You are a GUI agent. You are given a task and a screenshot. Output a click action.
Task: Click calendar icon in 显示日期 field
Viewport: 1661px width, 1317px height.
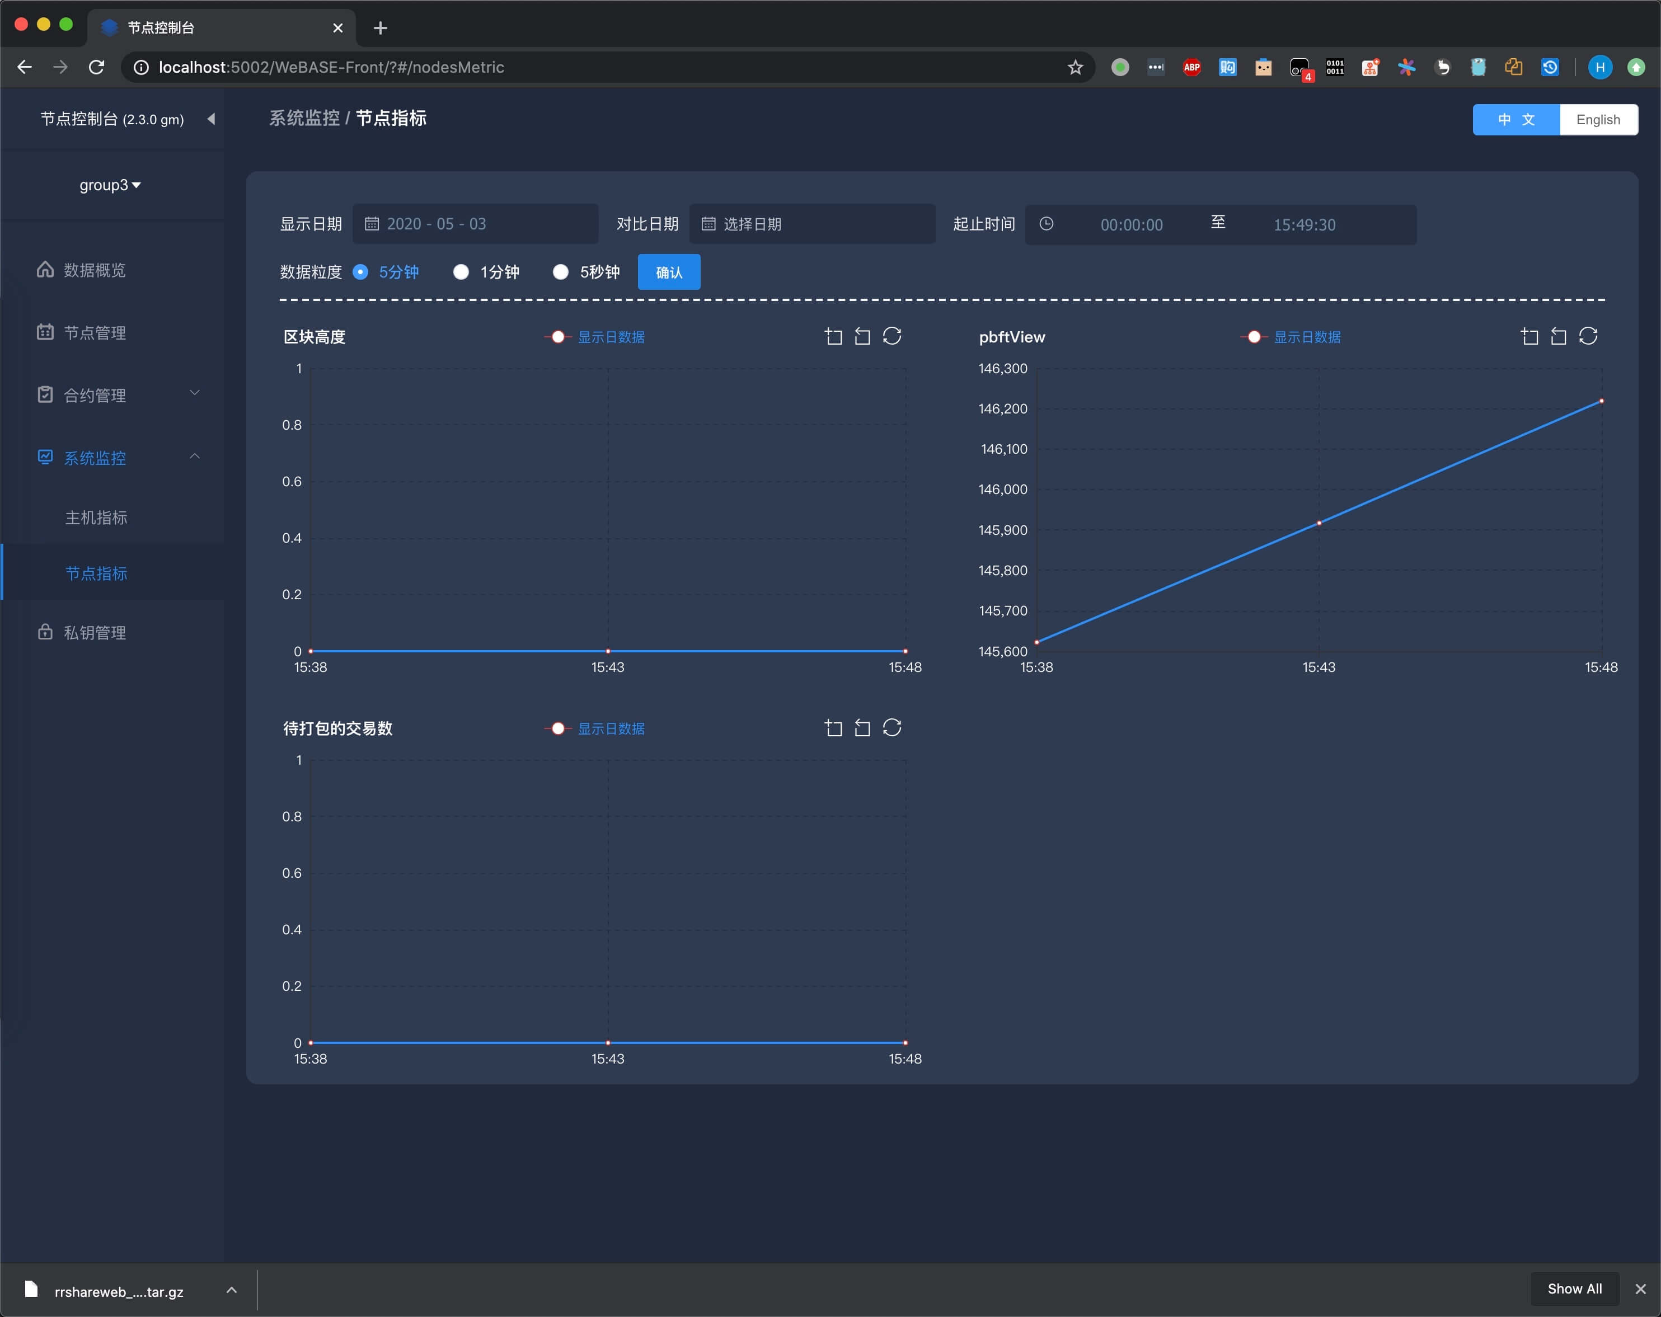(372, 224)
